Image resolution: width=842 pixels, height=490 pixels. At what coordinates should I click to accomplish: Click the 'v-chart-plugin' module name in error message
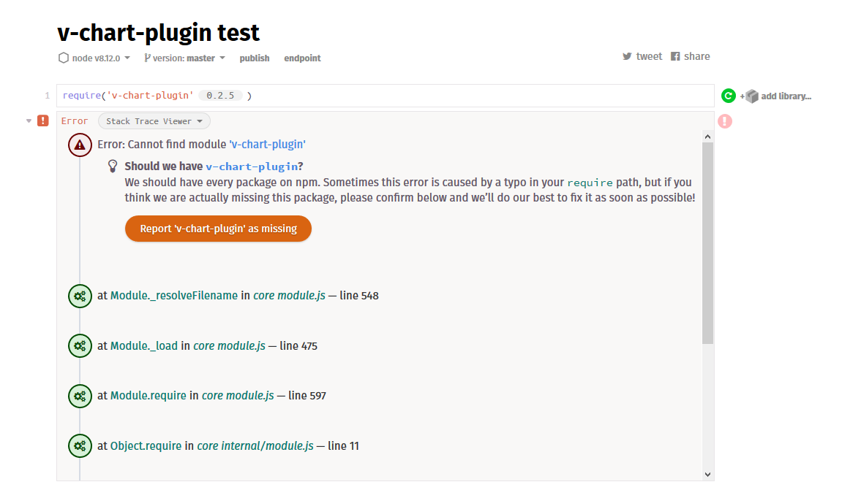click(268, 144)
